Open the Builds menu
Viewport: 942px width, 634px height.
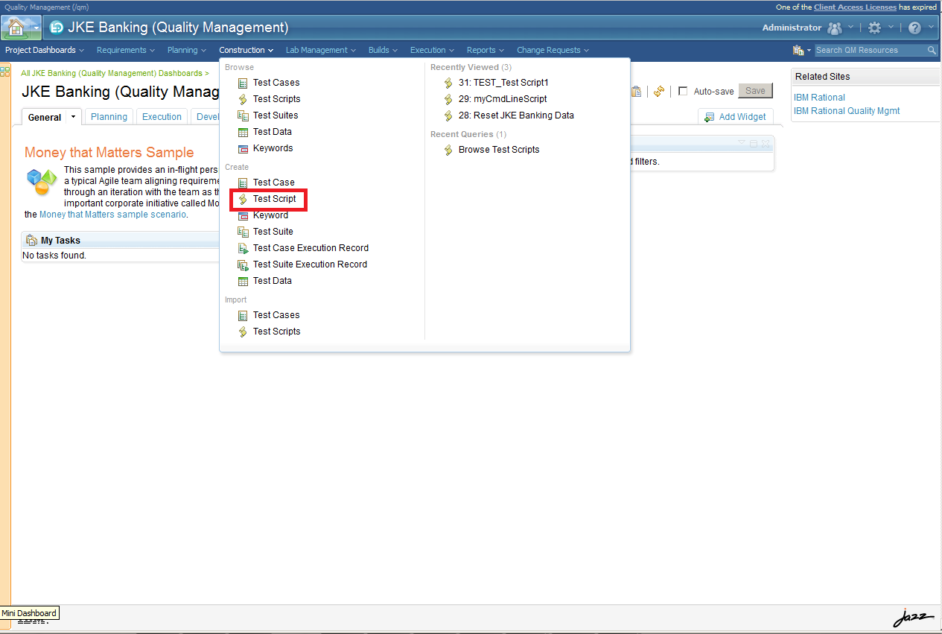click(x=383, y=50)
